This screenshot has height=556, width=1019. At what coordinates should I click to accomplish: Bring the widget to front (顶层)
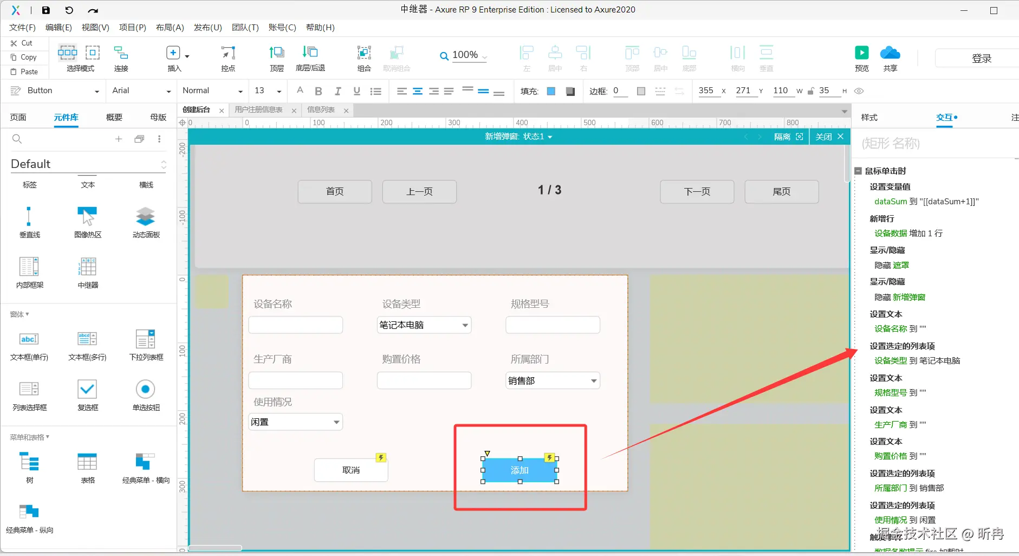(277, 59)
